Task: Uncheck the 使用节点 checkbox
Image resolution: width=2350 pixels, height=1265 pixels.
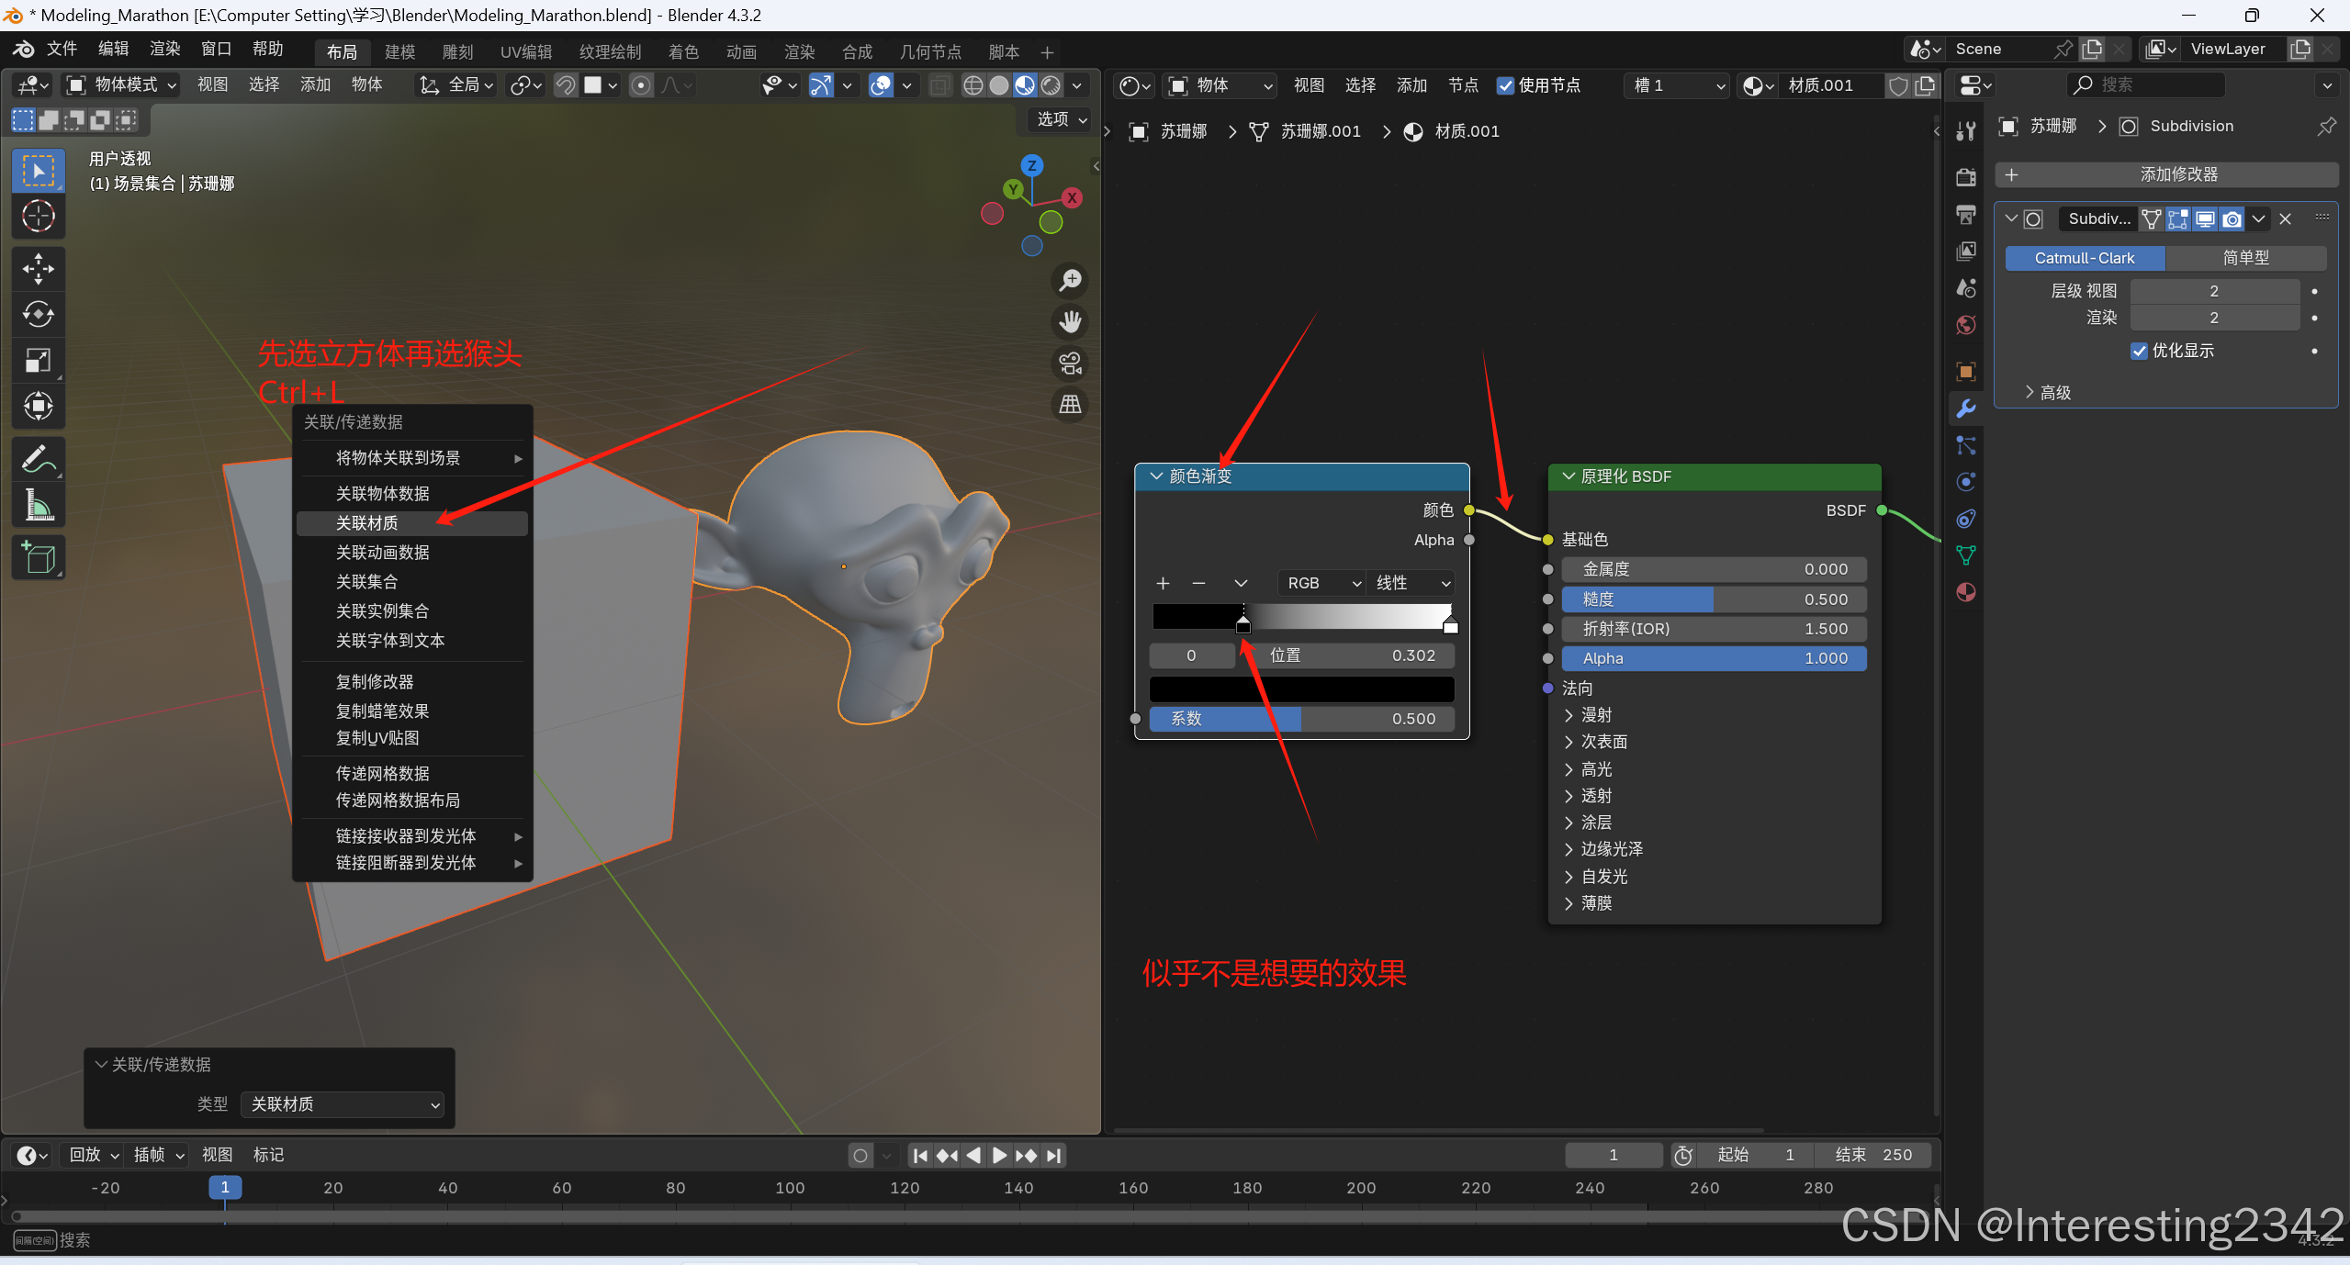Action: (x=1505, y=85)
